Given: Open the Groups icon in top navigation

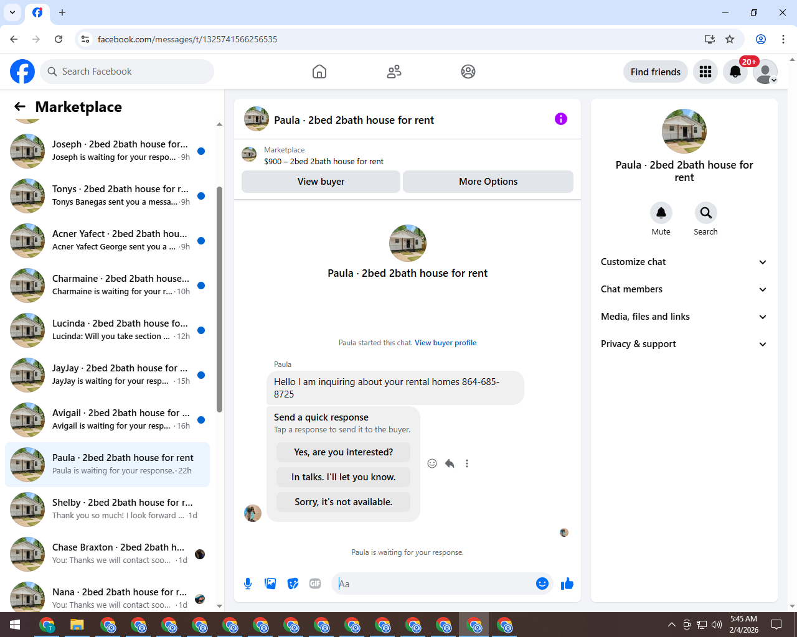Looking at the screenshot, I should tap(468, 72).
